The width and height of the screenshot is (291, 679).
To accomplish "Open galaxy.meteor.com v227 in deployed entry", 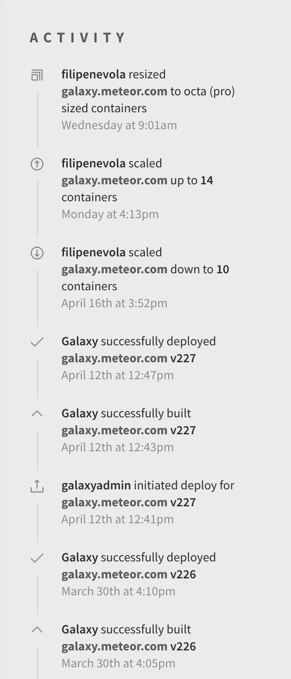I will (x=129, y=359).
